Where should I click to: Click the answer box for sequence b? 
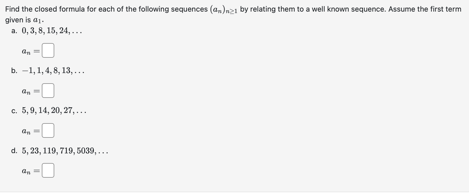[48, 91]
